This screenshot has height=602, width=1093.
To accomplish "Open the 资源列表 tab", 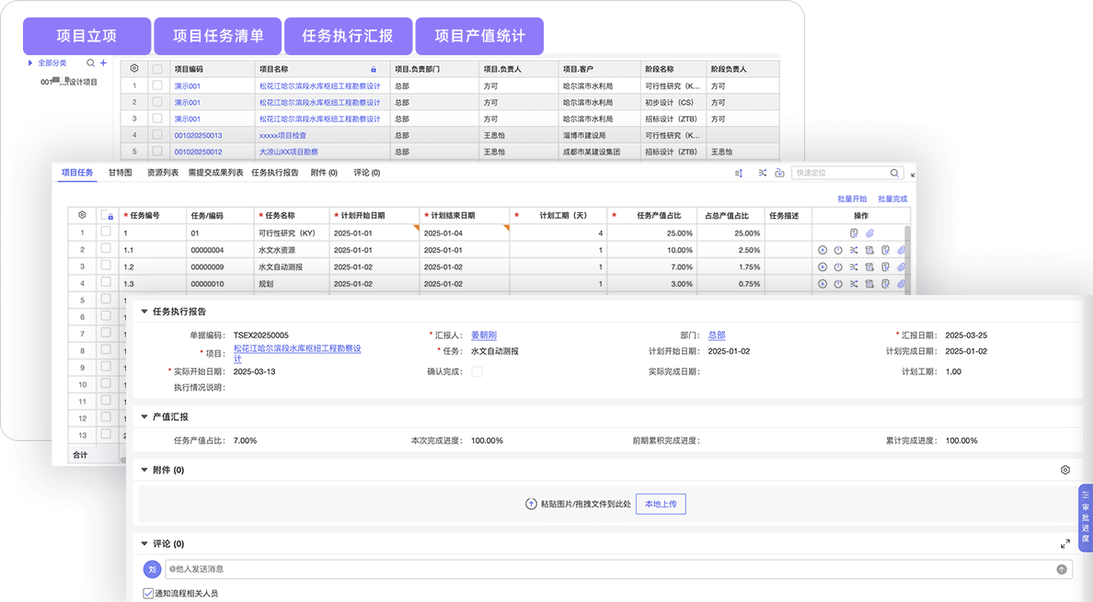I will point(163,173).
